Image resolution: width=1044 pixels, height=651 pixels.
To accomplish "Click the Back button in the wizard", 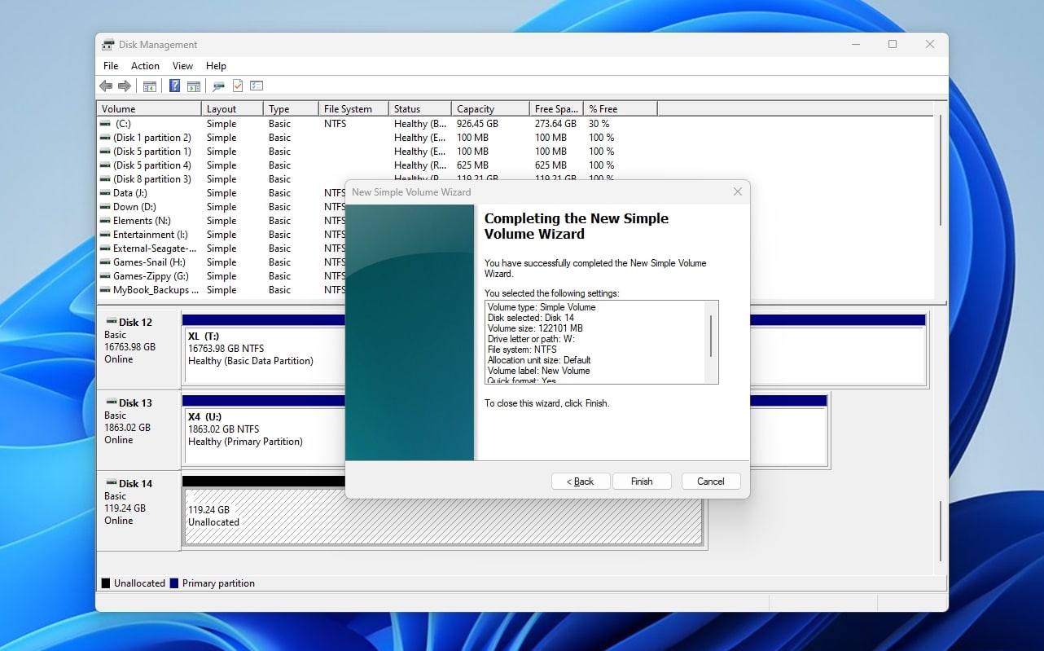I will (581, 482).
